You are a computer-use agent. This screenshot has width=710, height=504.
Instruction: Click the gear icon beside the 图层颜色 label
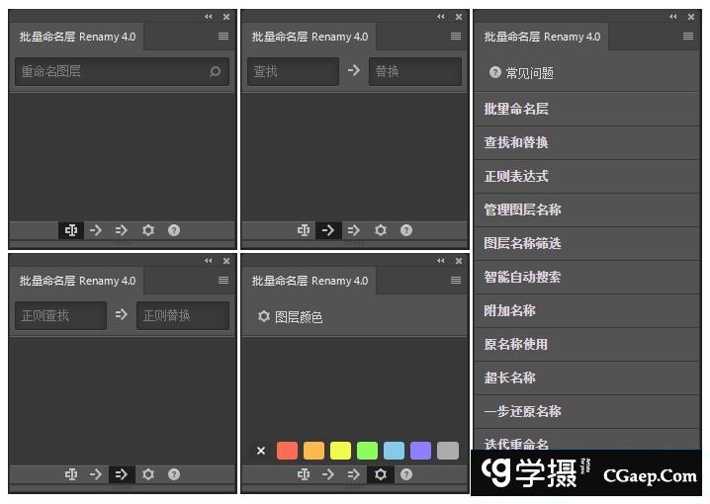pyautogui.click(x=264, y=316)
